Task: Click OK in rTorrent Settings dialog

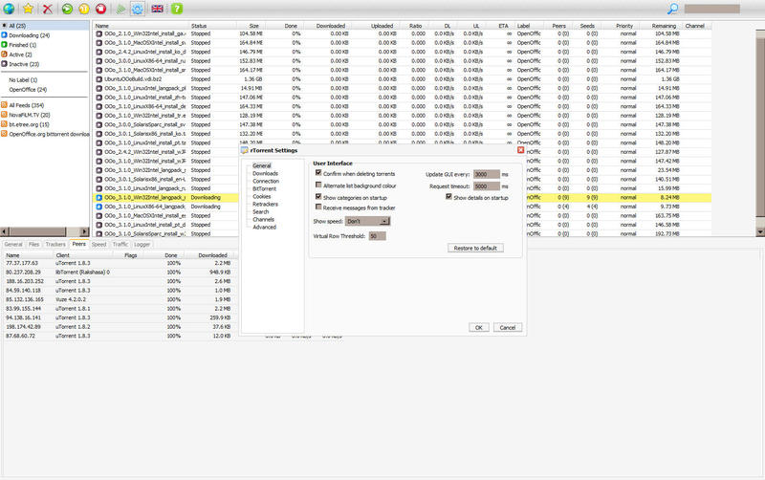Action: [x=479, y=327]
